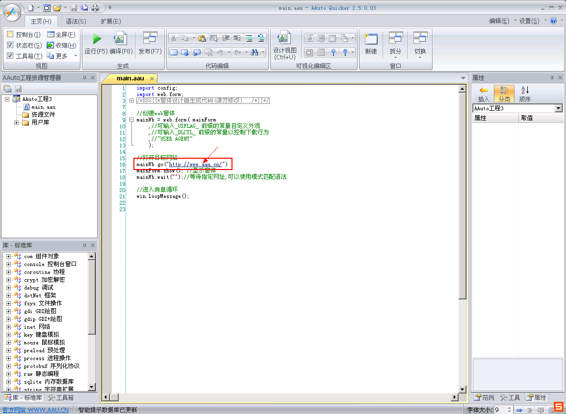Click the Insert (插入) arrow in Properties panel

(x=484, y=91)
